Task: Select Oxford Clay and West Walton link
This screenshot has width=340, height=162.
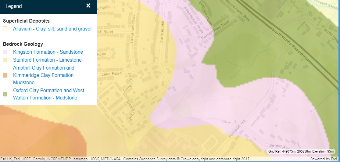Action: (48, 94)
